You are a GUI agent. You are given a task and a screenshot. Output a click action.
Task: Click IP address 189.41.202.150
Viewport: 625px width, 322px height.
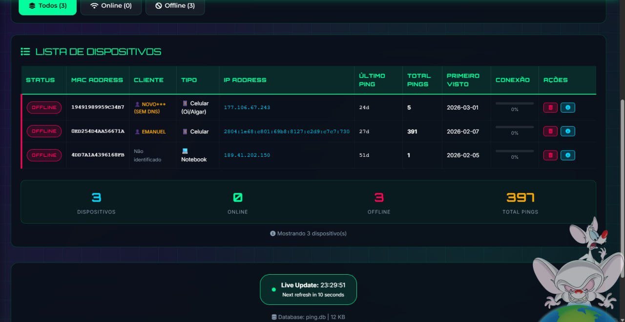247,155
